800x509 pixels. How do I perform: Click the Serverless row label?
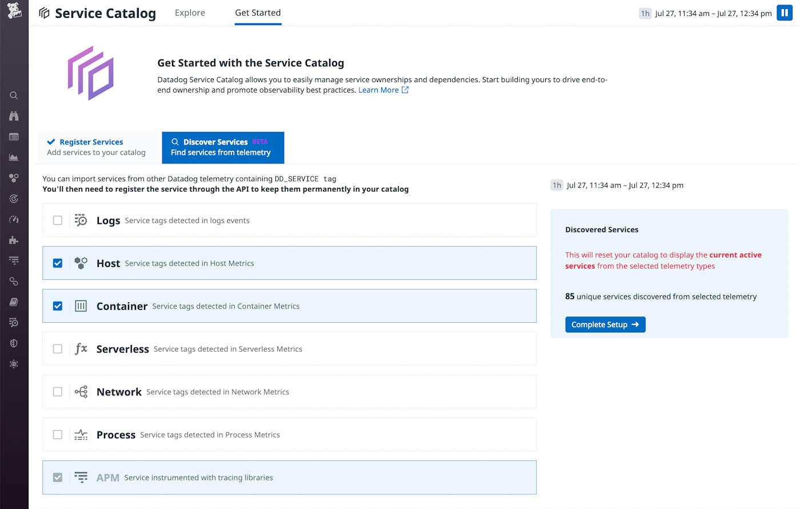click(x=122, y=349)
